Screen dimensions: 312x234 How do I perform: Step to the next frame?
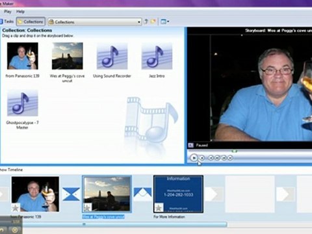[x=224, y=158]
